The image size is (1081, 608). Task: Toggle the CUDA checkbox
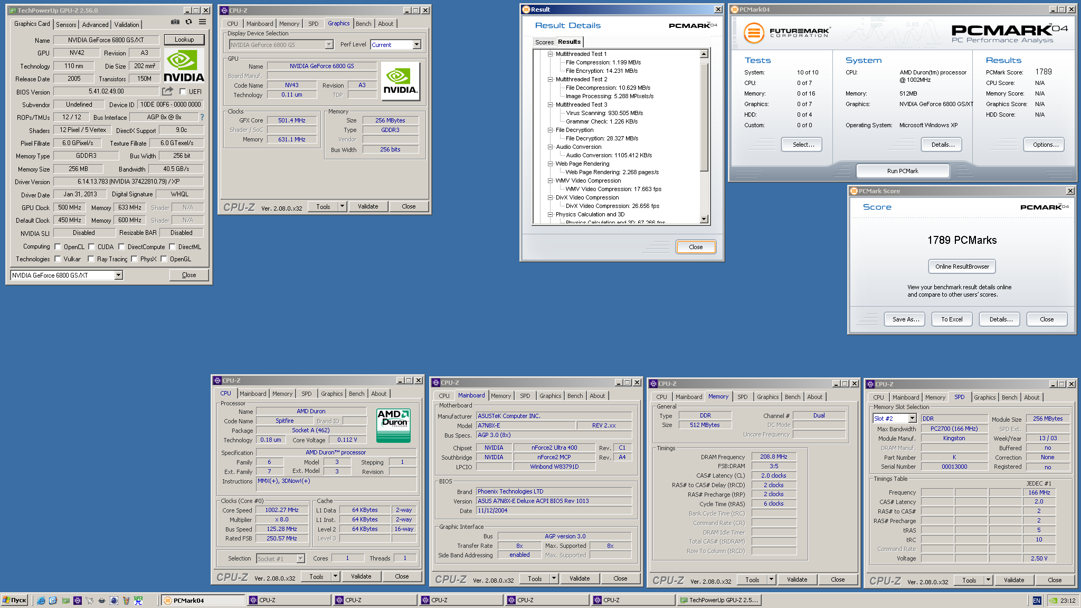[91, 246]
